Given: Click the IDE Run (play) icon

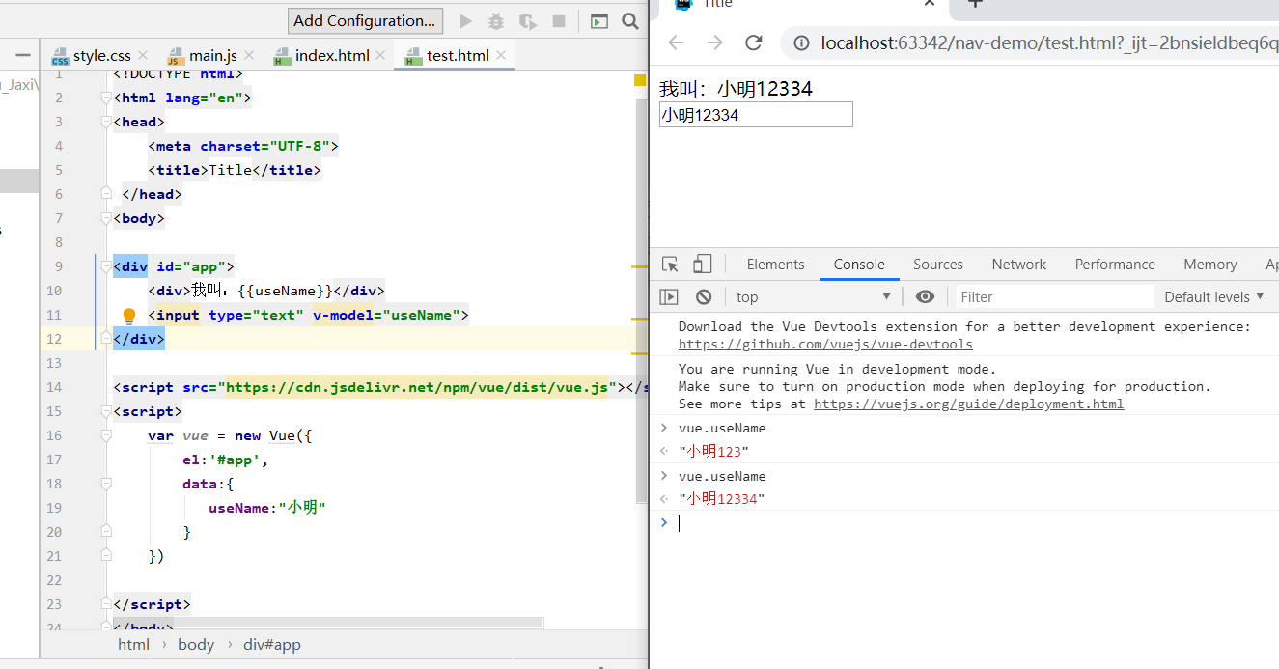Looking at the screenshot, I should coord(466,21).
